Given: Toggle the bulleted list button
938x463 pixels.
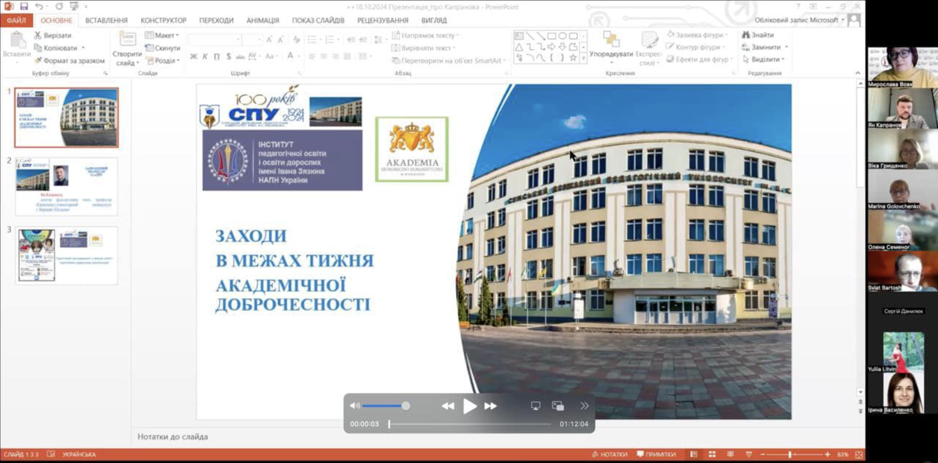Looking at the screenshot, I should click(x=312, y=40).
